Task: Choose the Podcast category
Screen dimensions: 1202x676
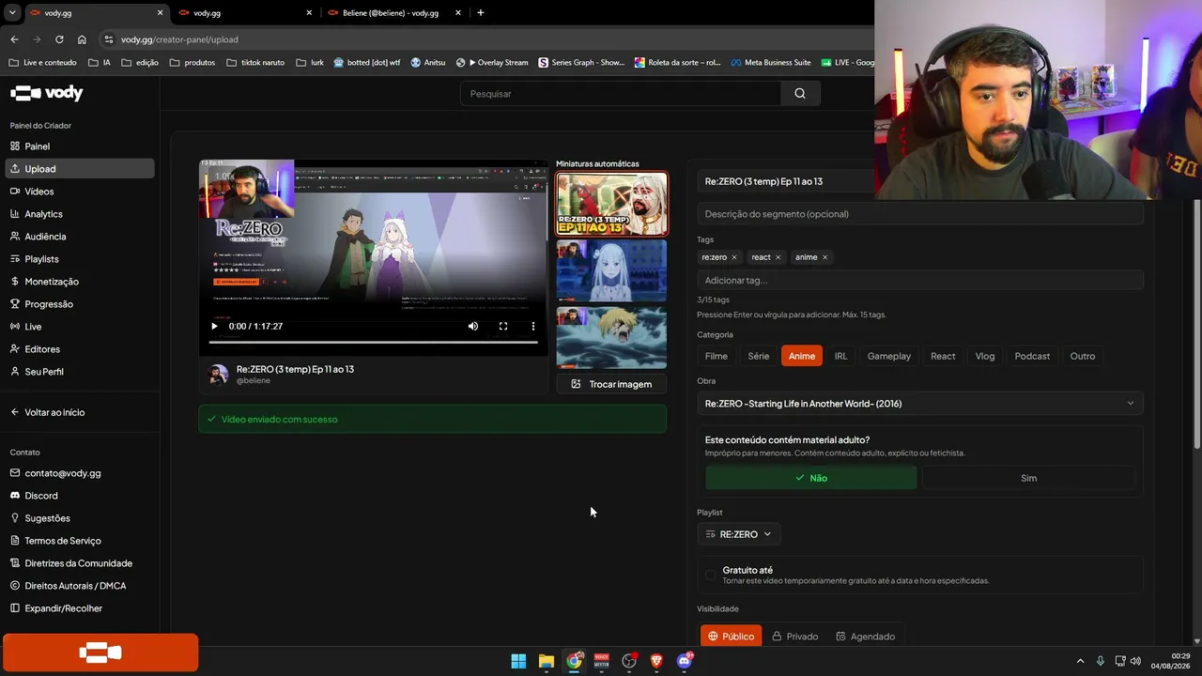Action: (1032, 356)
